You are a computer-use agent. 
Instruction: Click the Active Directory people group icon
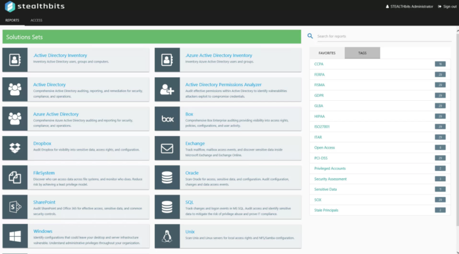(15, 89)
